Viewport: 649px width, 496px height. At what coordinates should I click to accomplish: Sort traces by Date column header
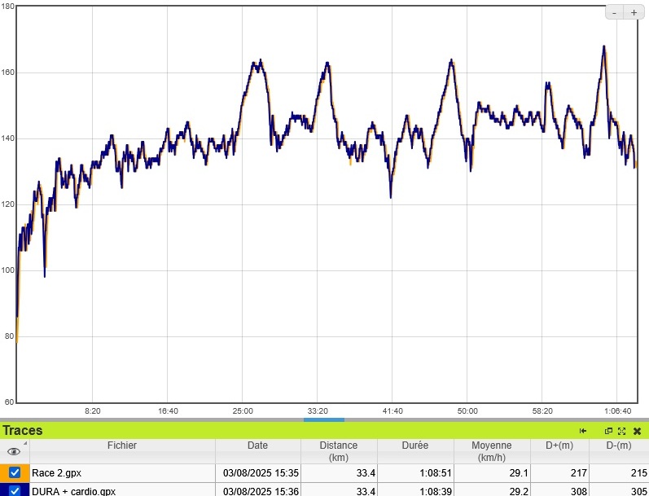pos(257,446)
